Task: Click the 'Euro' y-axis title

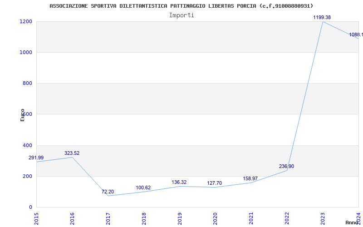Action: 22,115
